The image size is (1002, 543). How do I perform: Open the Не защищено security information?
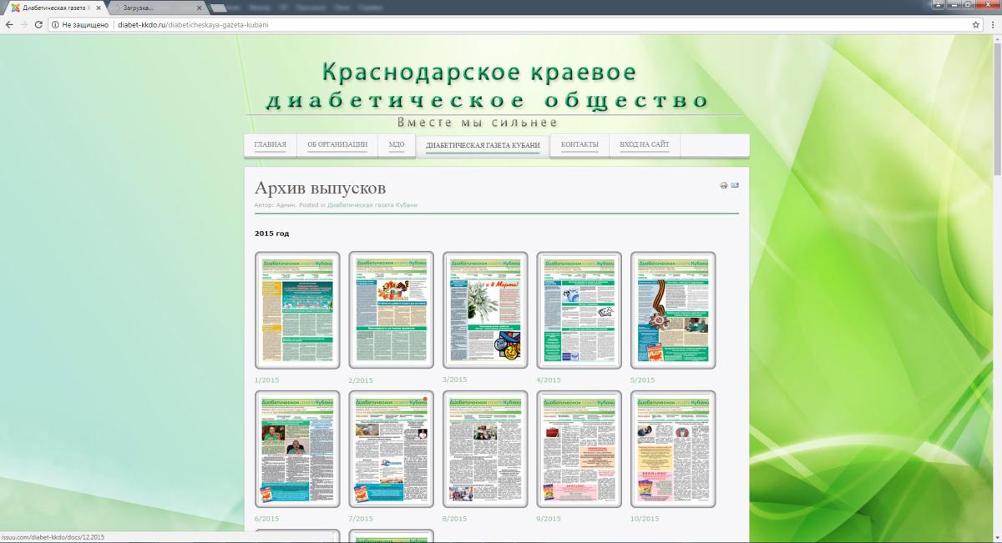point(82,25)
